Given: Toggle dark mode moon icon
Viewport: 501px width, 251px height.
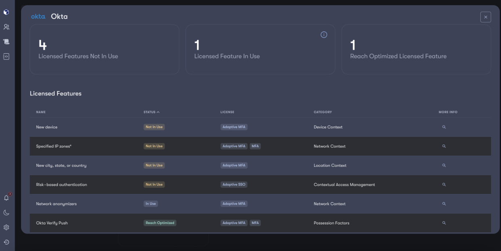Looking at the screenshot, I should [x=6, y=213].
